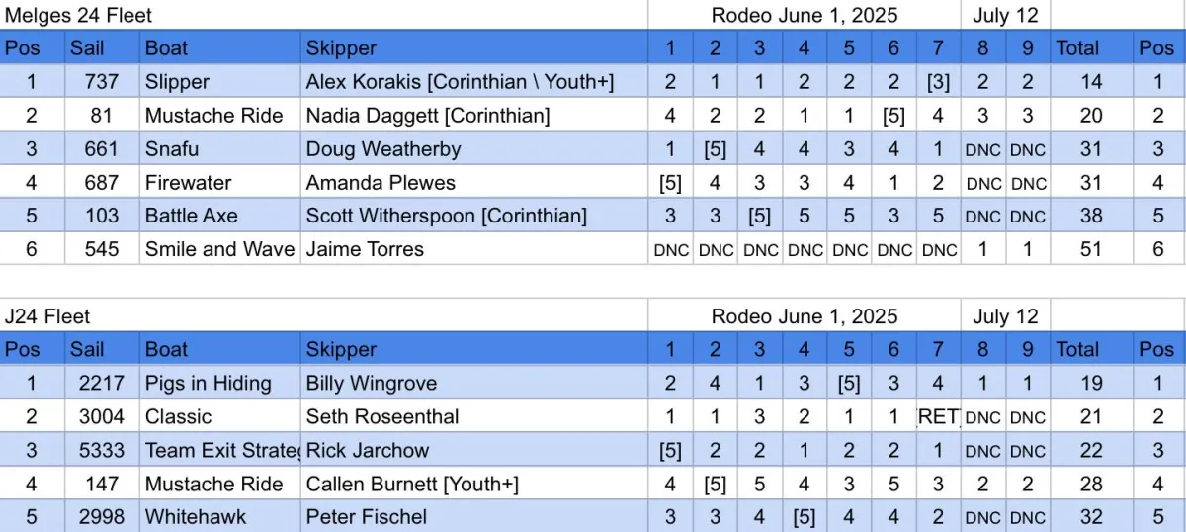1186x532 pixels.
Task: Click Sail header in J24 table
Action: click(87, 349)
